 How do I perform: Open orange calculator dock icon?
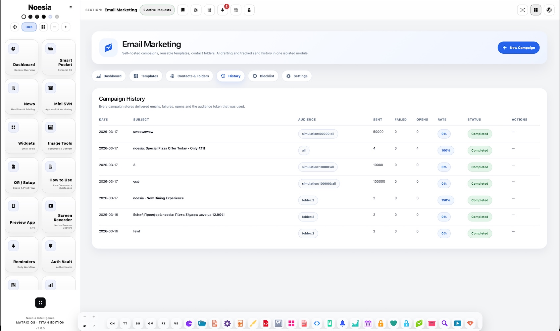(x=240, y=323)
